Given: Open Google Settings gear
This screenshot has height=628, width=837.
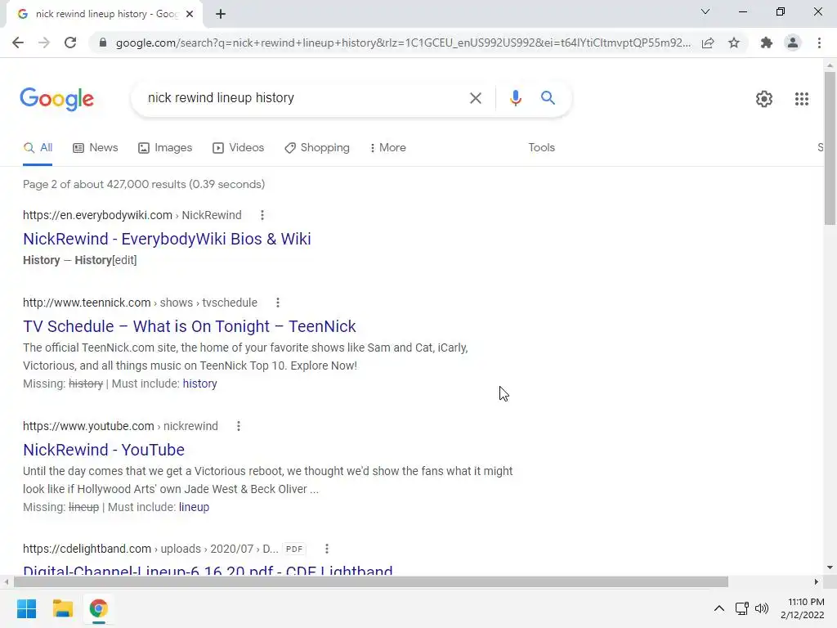Looking at the screenshot, I should point(764,99).
